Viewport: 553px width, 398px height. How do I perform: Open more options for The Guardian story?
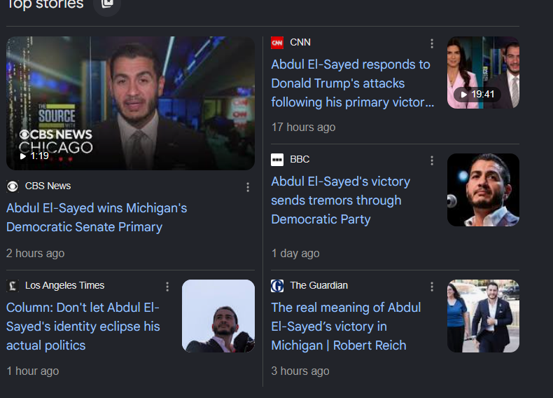[432, 287]
